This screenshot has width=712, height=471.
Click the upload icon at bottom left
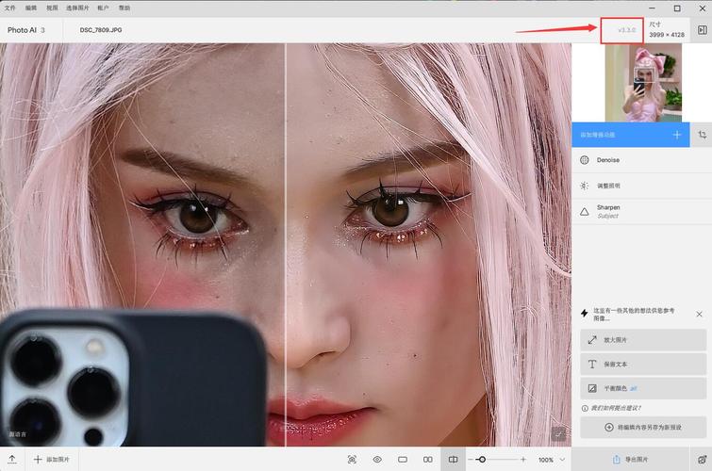[x=12, y=459]
